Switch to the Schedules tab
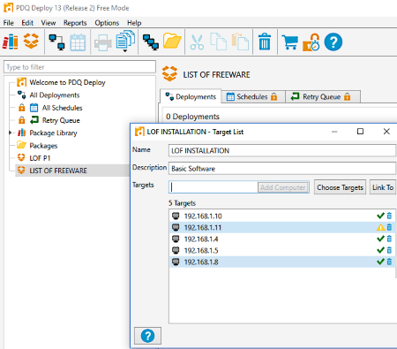Screen dimensions: 397x349 (x=253, y=96)
